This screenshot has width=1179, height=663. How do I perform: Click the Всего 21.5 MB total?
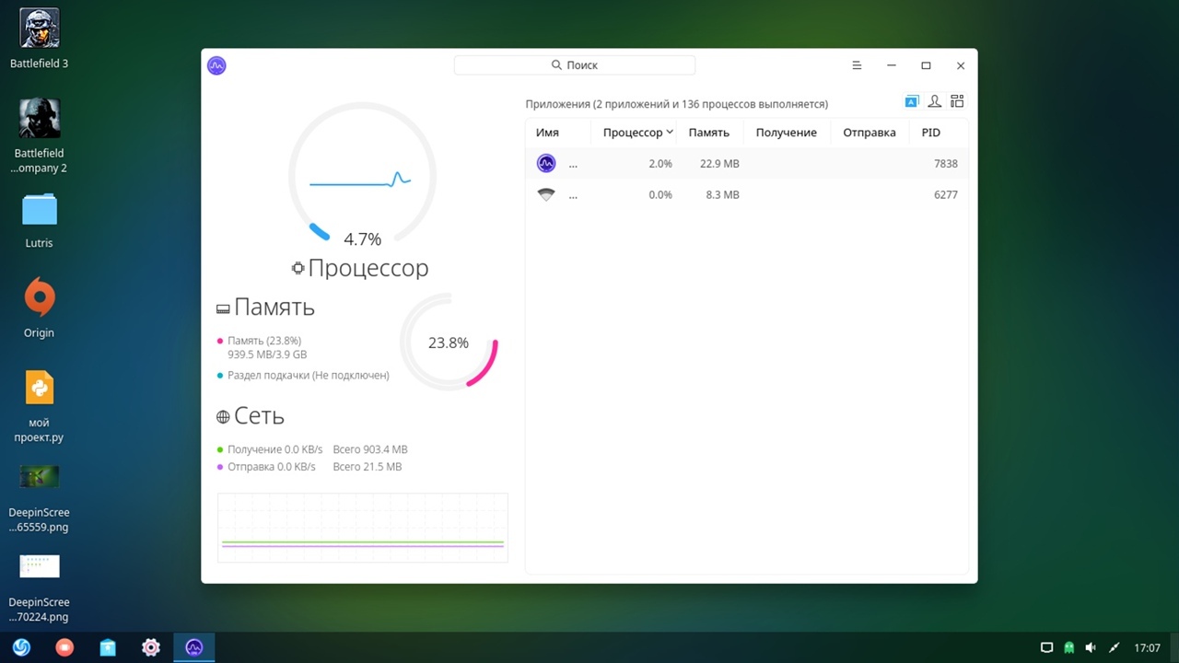coord(368,467)
